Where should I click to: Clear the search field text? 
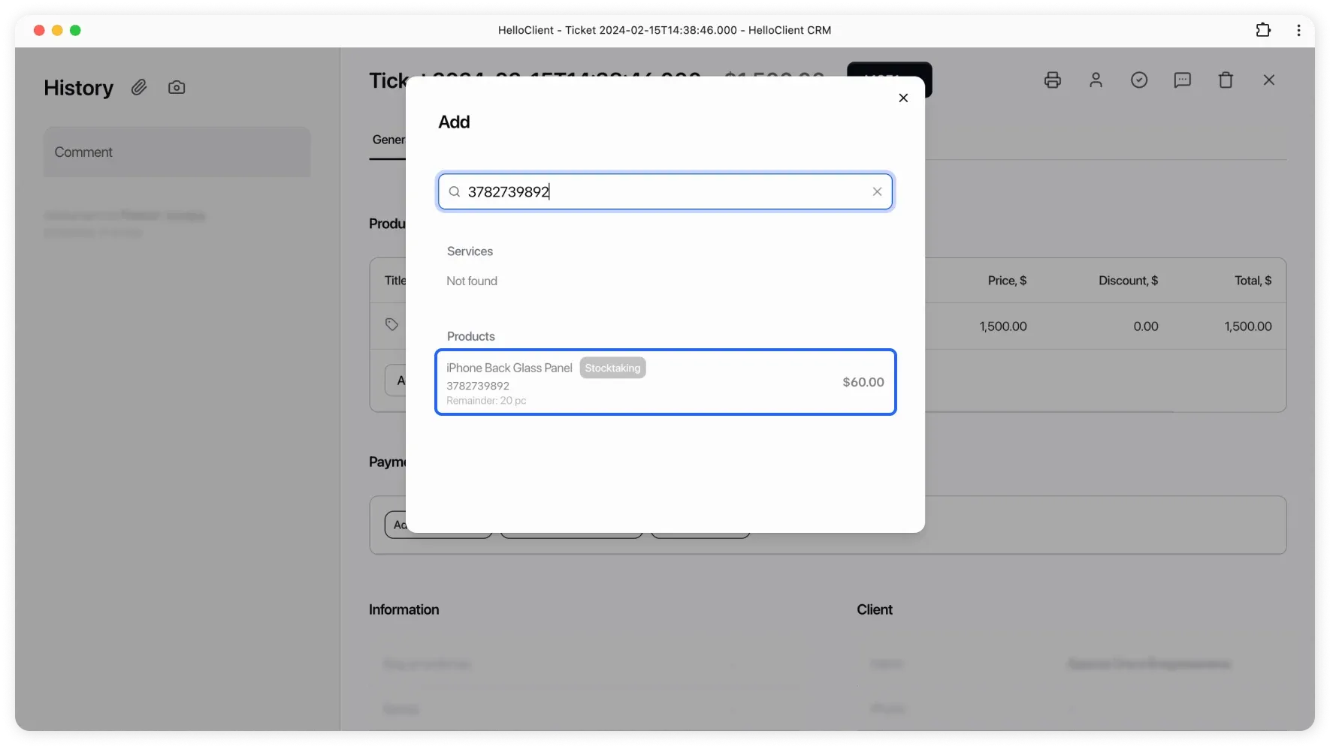(877, 192)
